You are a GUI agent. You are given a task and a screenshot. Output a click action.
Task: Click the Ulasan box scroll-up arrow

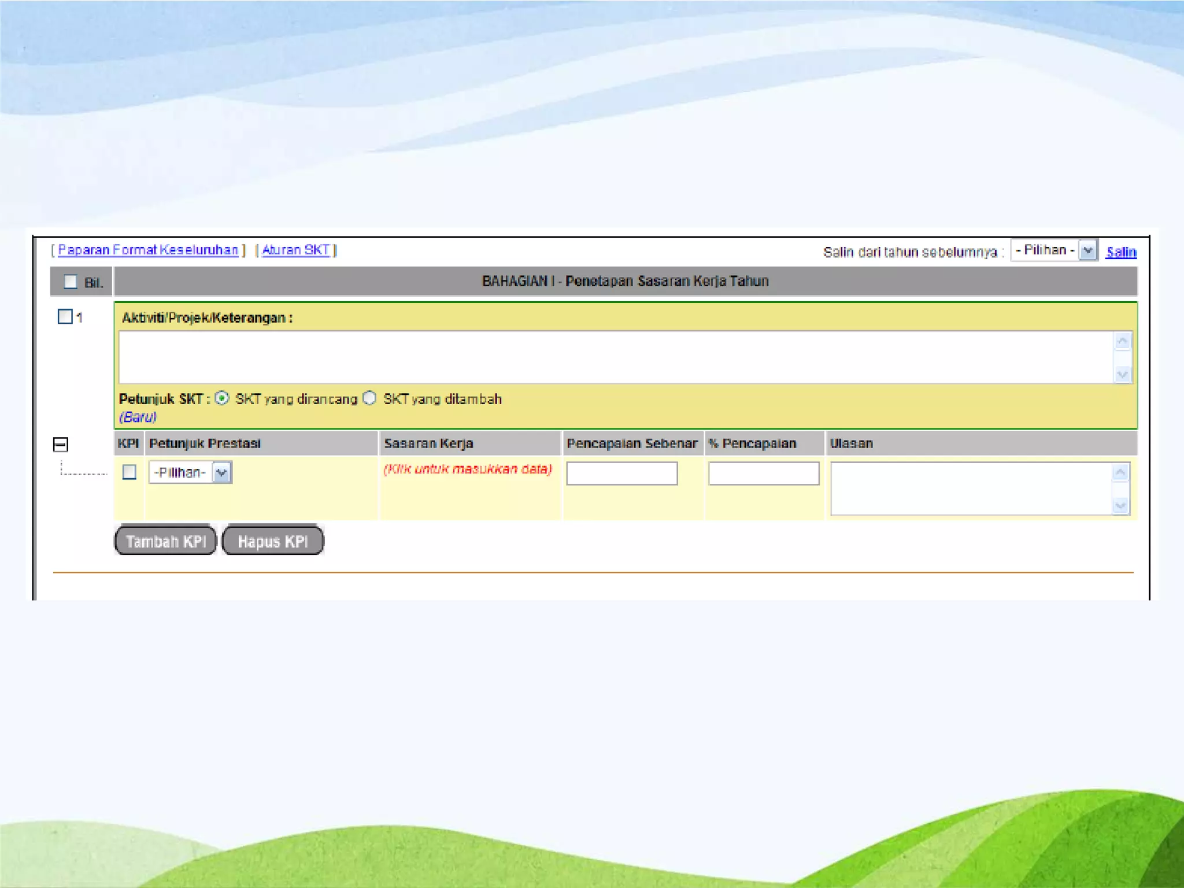point(1120,472)
